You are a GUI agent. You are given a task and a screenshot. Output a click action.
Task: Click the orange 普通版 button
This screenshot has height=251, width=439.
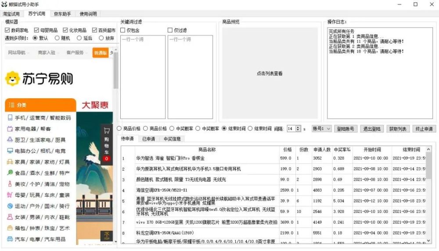point(100,53)
